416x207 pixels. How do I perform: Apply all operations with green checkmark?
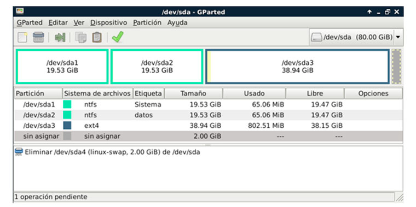point(118,37)
